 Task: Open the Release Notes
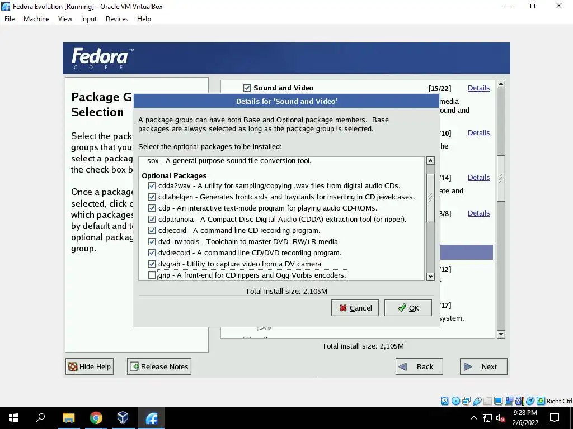[159, 366]
